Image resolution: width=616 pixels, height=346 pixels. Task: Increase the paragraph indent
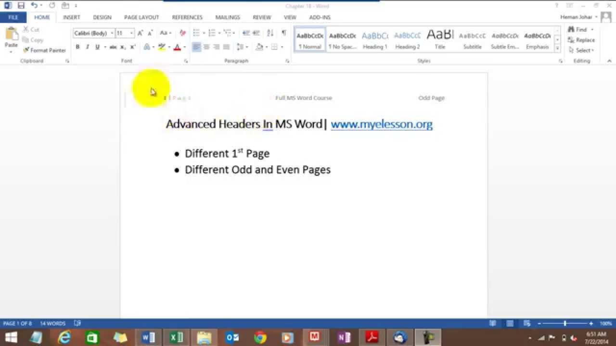click(257, 33)
